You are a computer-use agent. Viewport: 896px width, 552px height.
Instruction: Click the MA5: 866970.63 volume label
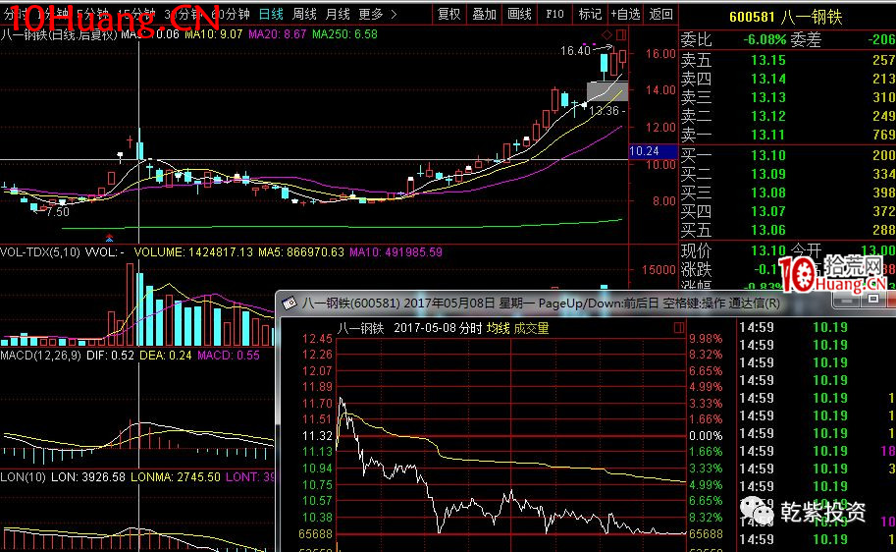(301, 252)
